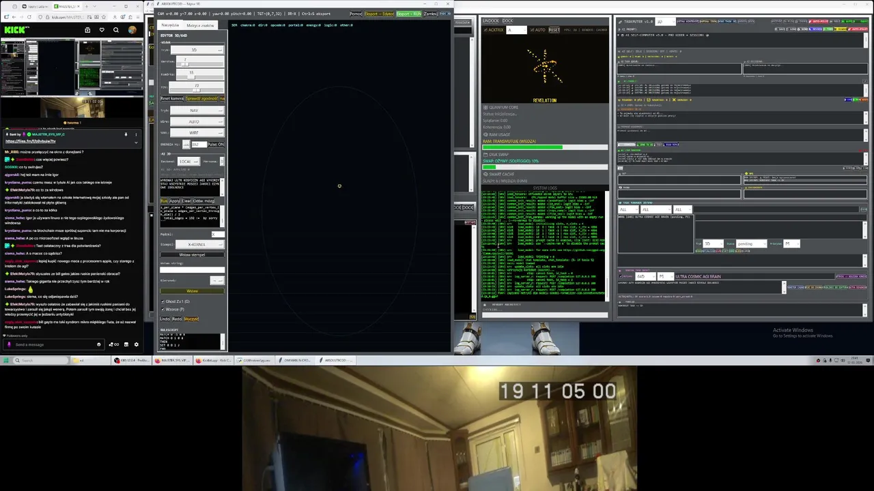Viewport: 874px width, 491px height.
Task: Click the pin icon on pinned chat message
Action: point(126,134)
